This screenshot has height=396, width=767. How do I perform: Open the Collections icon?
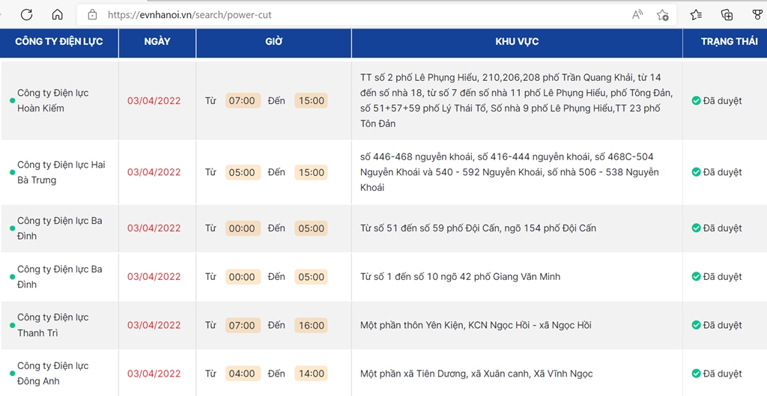click(727, 15)
